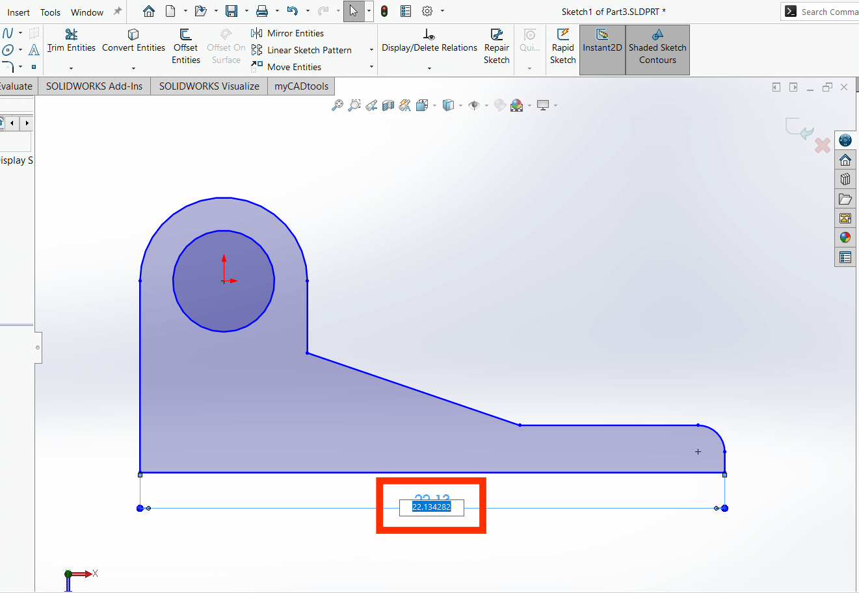Open the Appearances and Scenes panel
This screenshot has height=593, width=859.
[845, 238]
